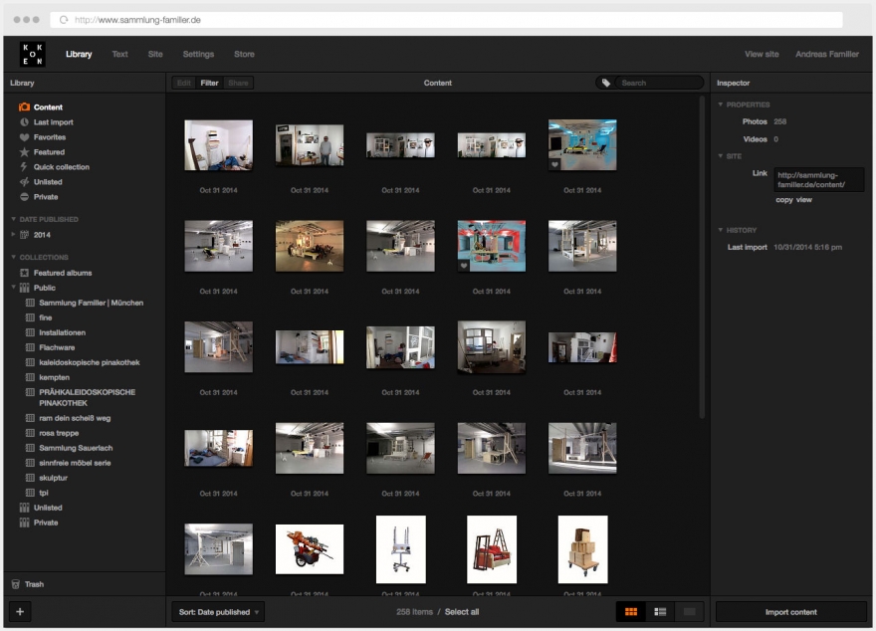The width and height of the screenshot is (876, 631).
Task: Click the tag icon beside search
Action: coord(605,83)
